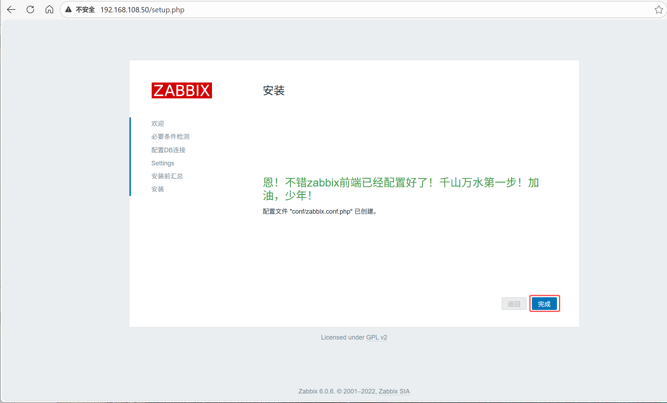This screenshot has width=667, height=403.
Task: Click the ZABBIX logo
Action: tap(182, 90)
